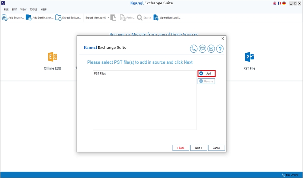Click the Cancel button
The width and height of the screenshot is (303, 178).
216,148
